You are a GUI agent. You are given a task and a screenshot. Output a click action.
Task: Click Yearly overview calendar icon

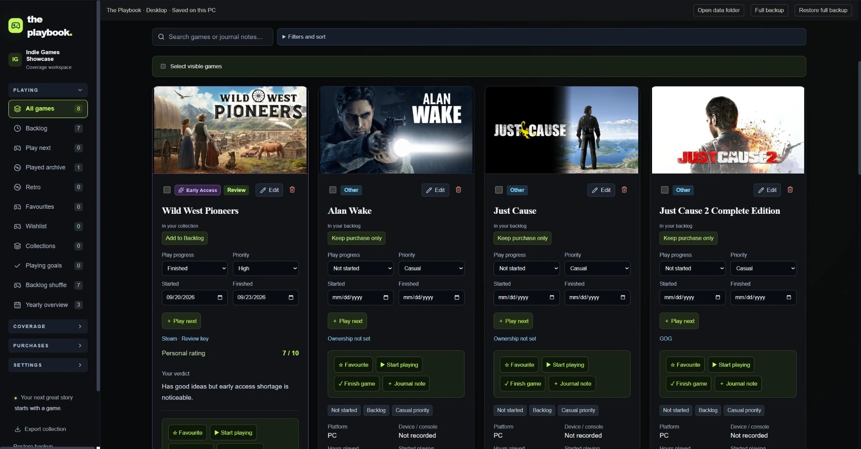pyautogui.click(x=17, y=305)
